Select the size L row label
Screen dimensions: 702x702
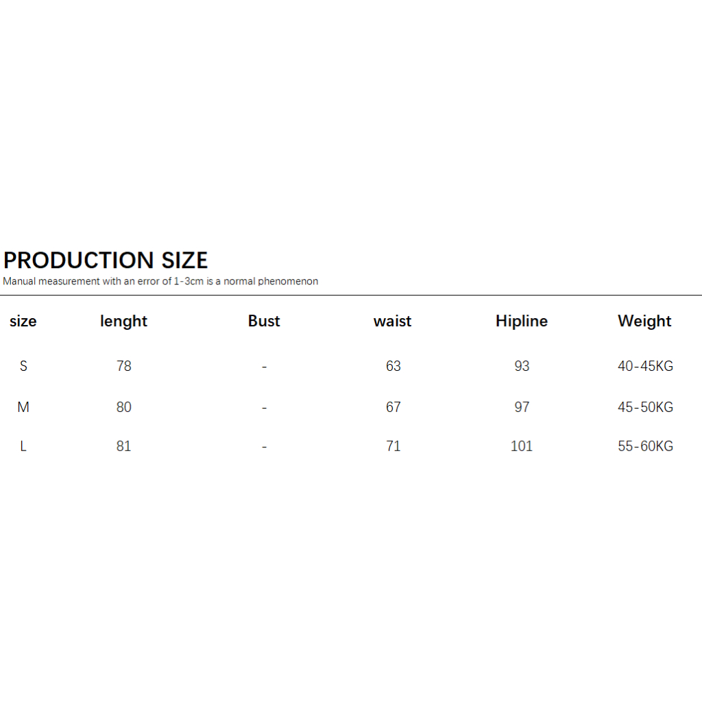(23, 446)
